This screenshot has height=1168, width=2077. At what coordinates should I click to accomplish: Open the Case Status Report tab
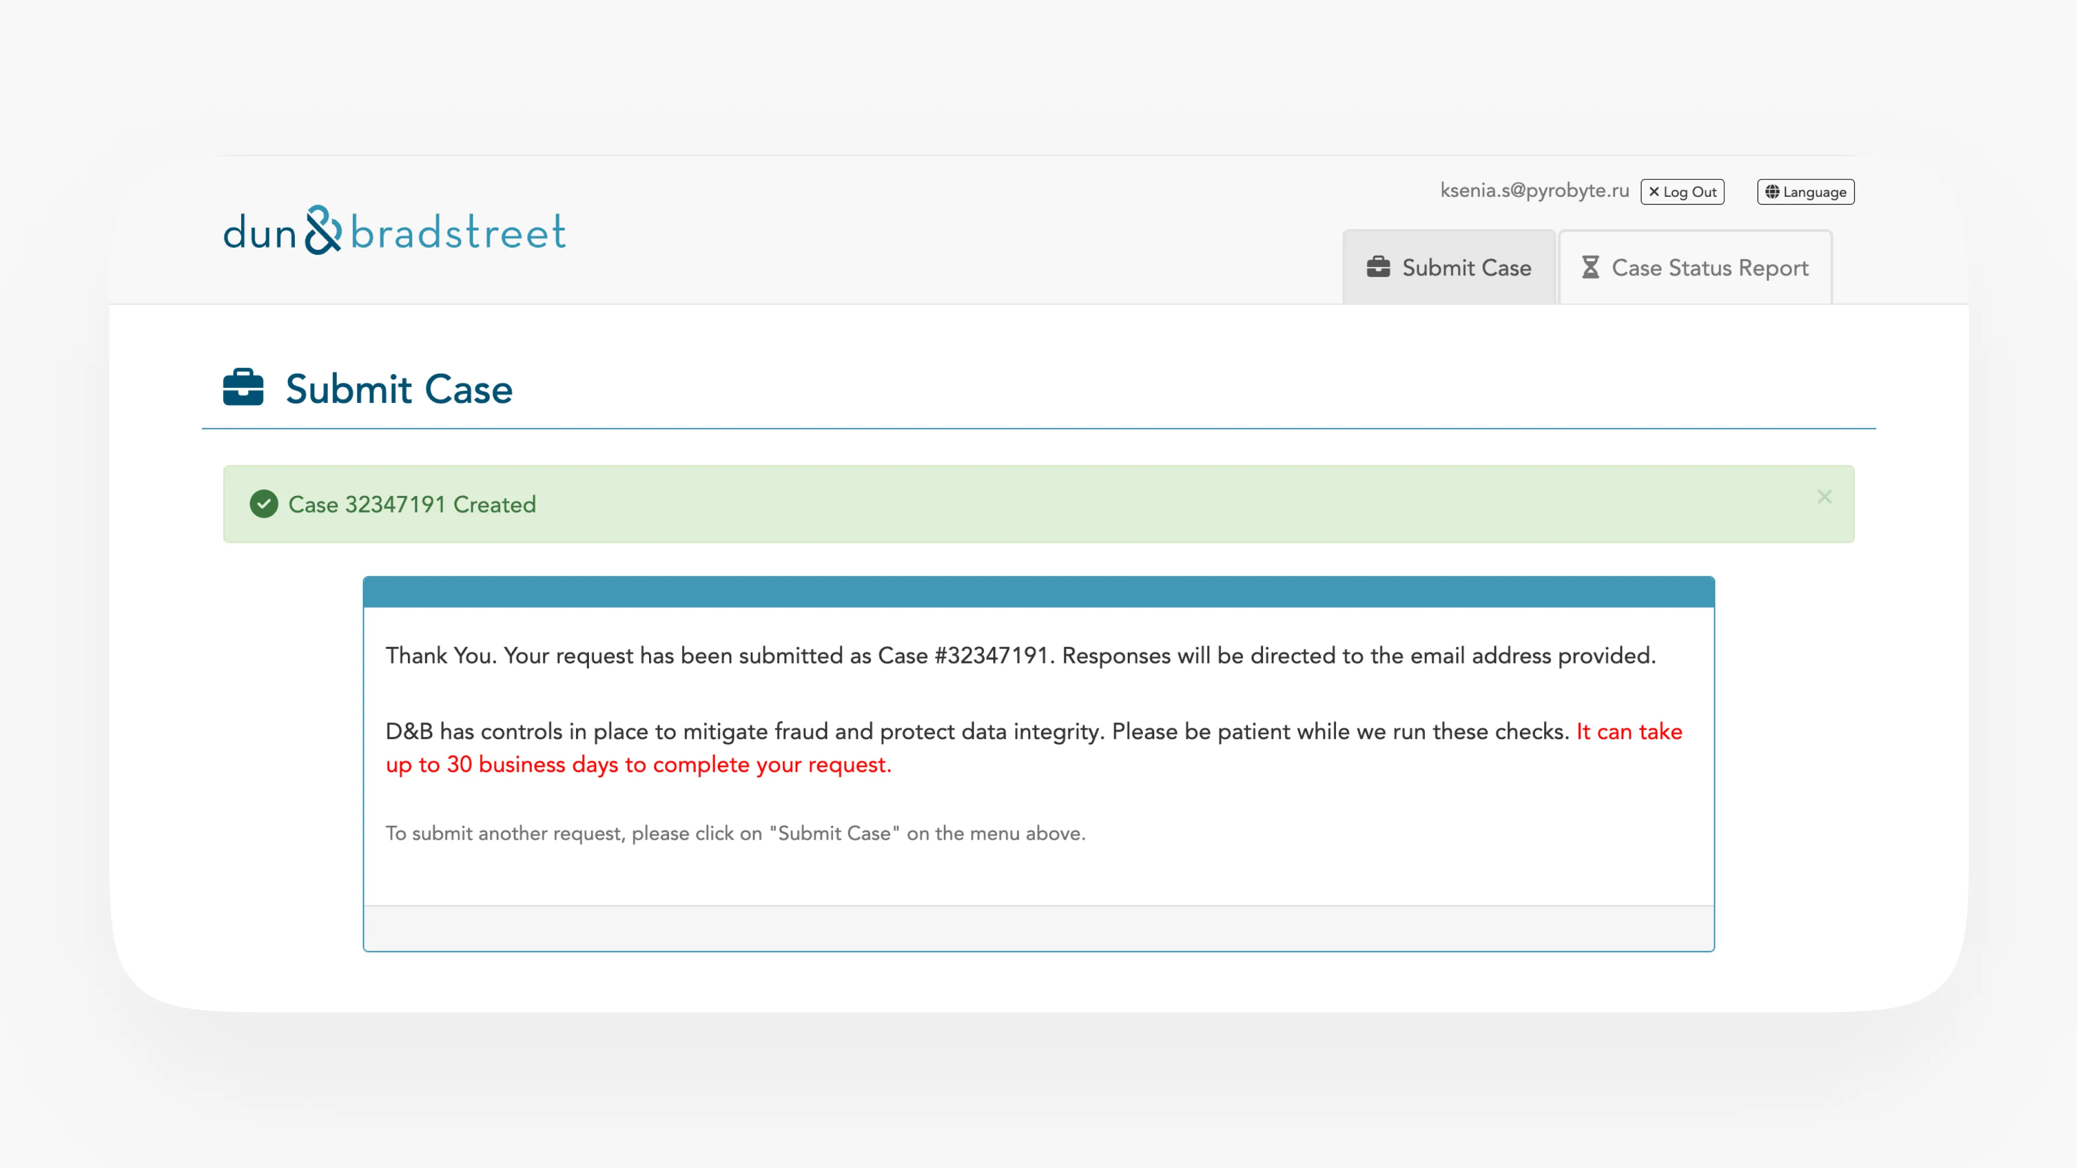(1695, 267)
